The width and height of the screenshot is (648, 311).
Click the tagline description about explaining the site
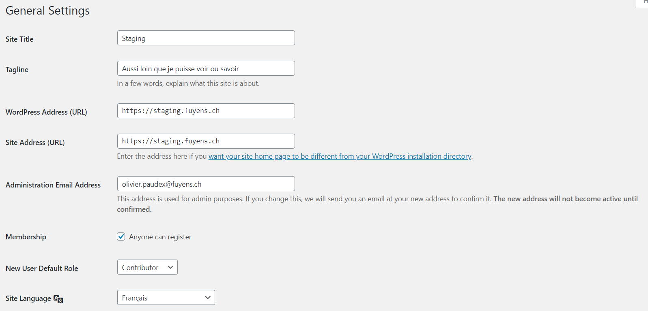pos(188,83)
